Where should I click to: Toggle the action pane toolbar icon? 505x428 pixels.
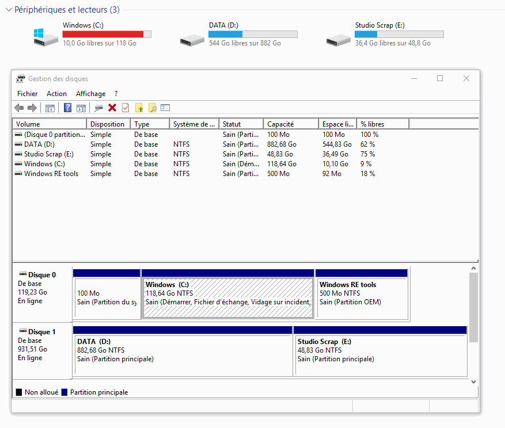coord(81,108)
